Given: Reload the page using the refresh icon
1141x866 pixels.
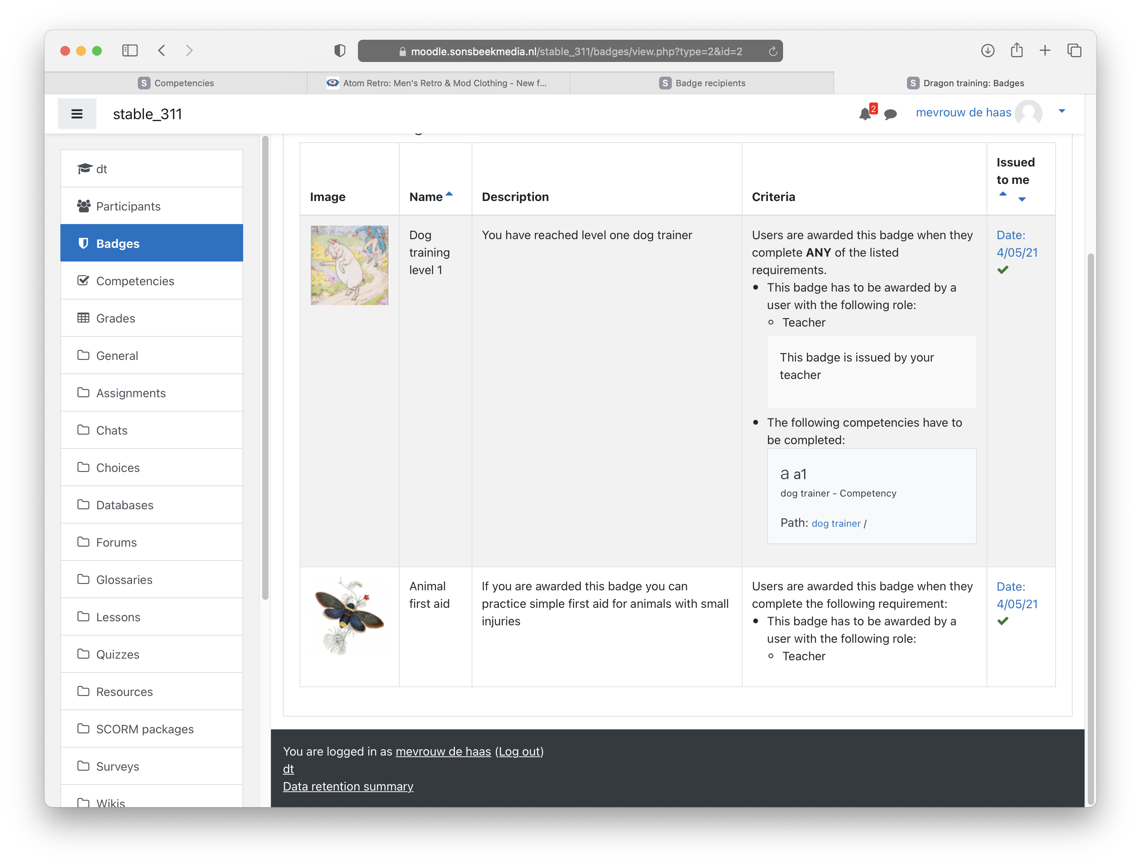Looking at the screenshot, I should (x=772, y=51).
